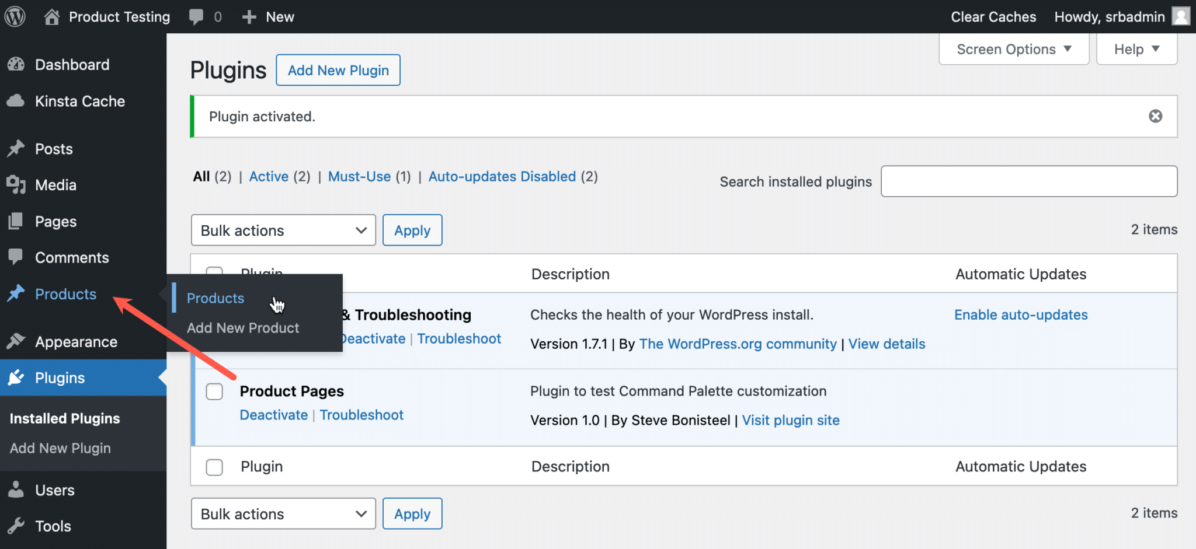Click the Add New Plugin button
This screenshot has height=549, width=1196.
[338, 70]
